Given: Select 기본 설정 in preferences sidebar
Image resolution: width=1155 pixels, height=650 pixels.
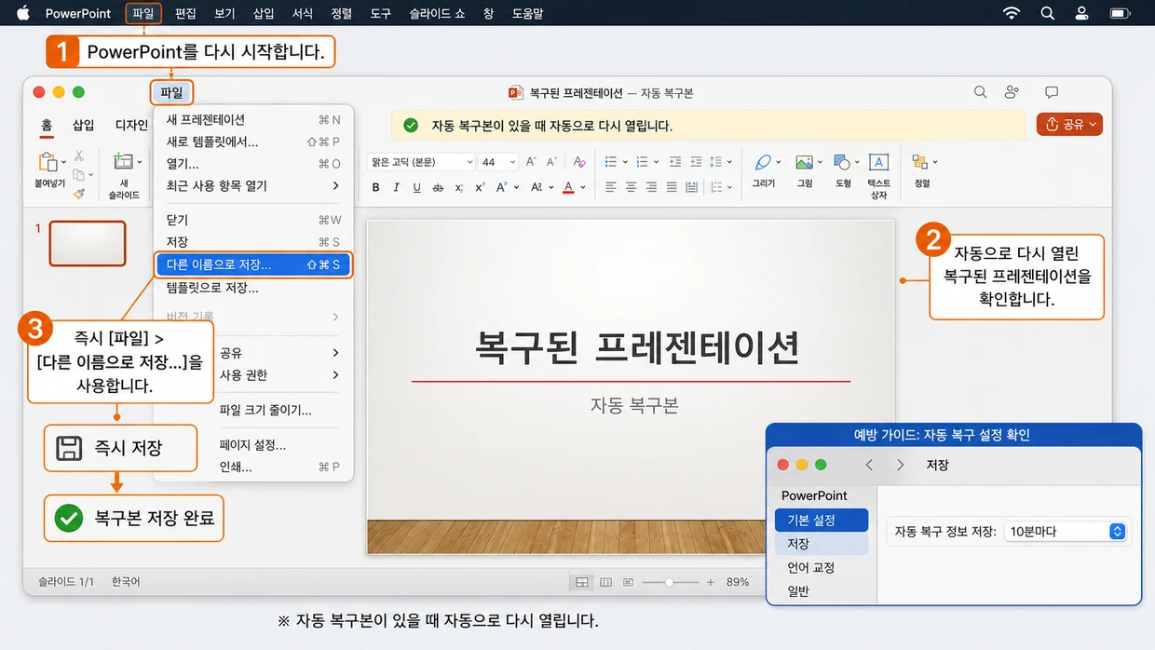Looking at the screenshot, I should [822, 520].
